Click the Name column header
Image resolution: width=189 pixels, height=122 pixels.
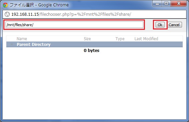22,39
